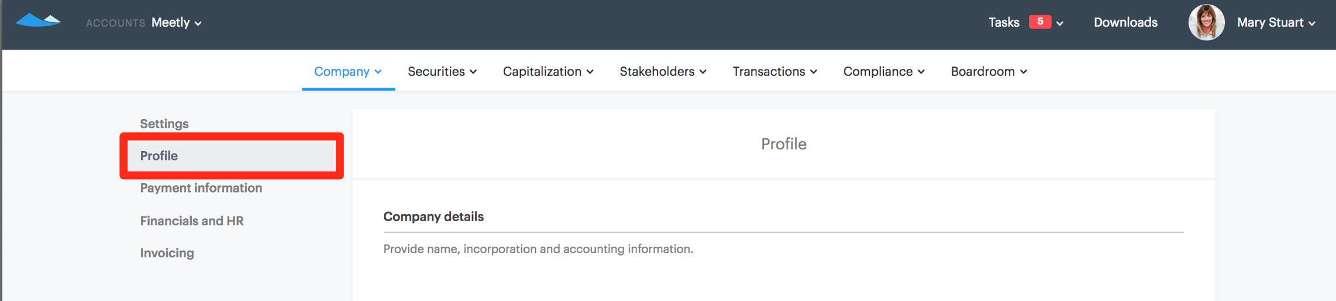This screenshot has width=1336, height=301.
Task: Click the blue Carta logo icon
Action: point(38,21)
